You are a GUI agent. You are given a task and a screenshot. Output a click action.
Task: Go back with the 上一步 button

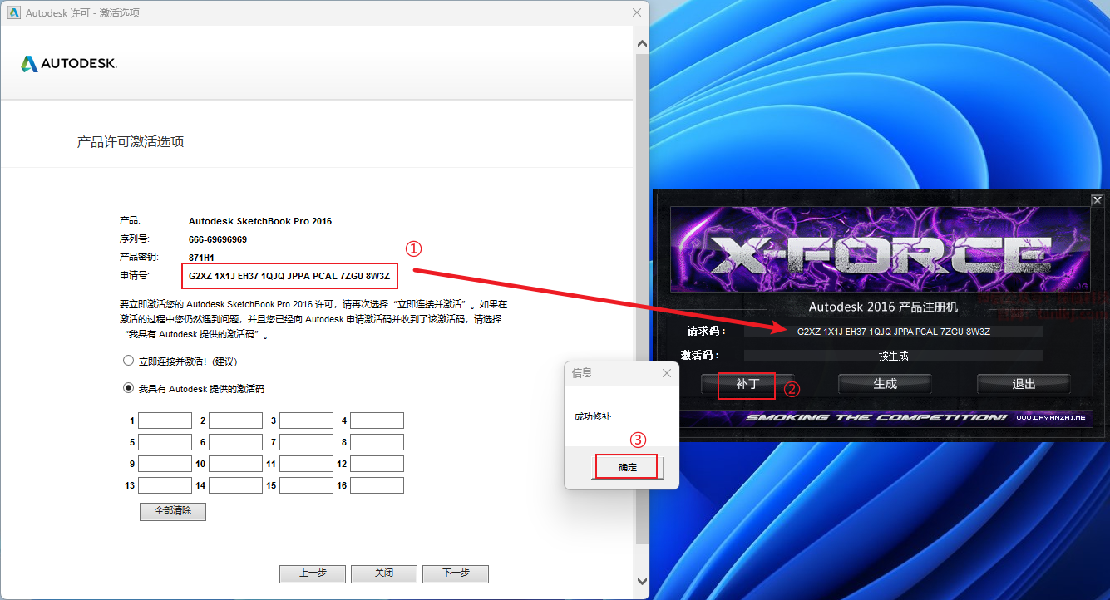[313, 573]
